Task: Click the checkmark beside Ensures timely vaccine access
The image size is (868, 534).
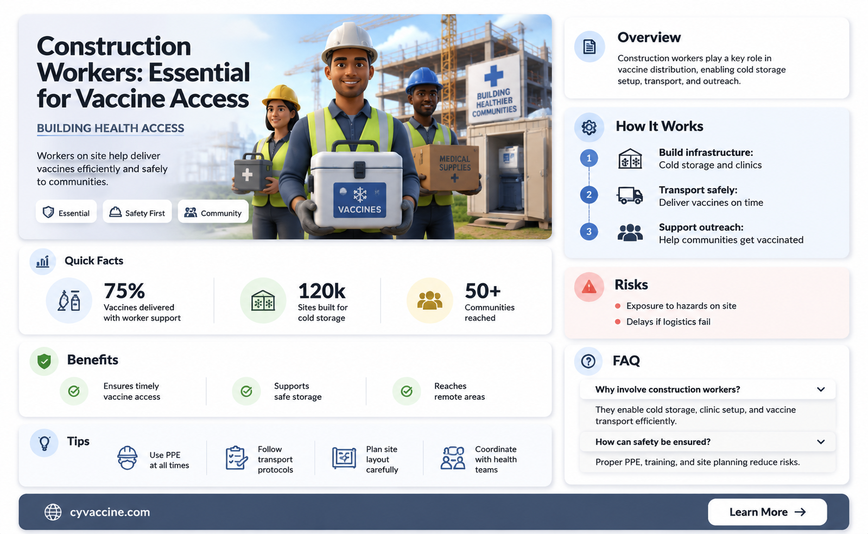Action: pyautogui.click(x=74, y=391)
